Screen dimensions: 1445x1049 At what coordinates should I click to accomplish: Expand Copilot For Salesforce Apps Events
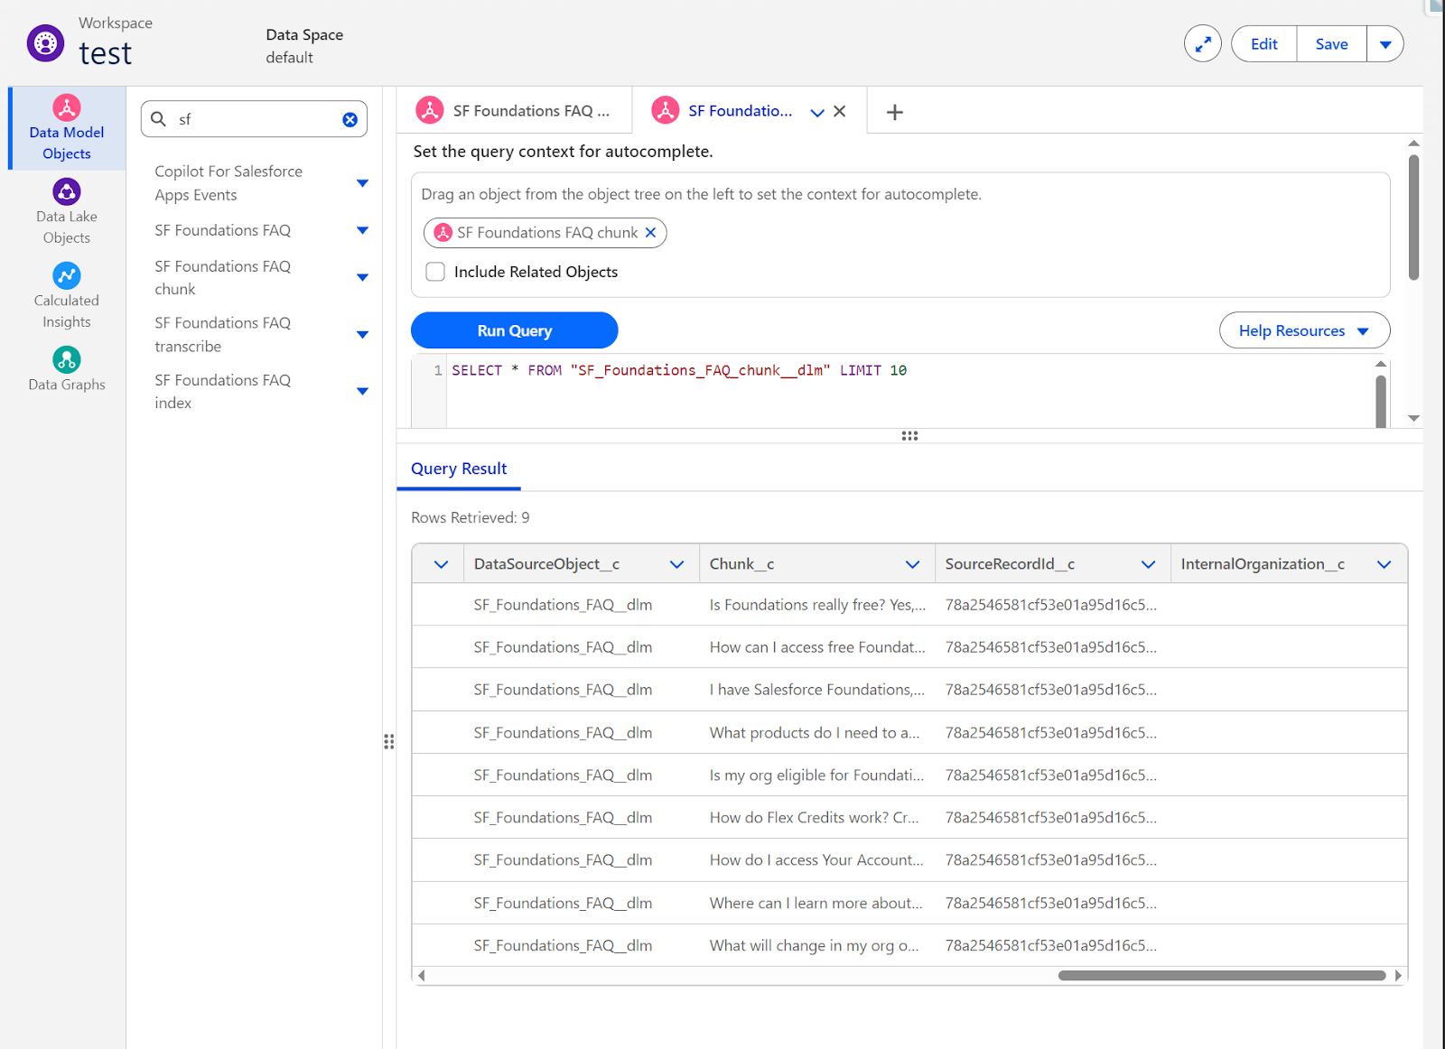[362, 183]
